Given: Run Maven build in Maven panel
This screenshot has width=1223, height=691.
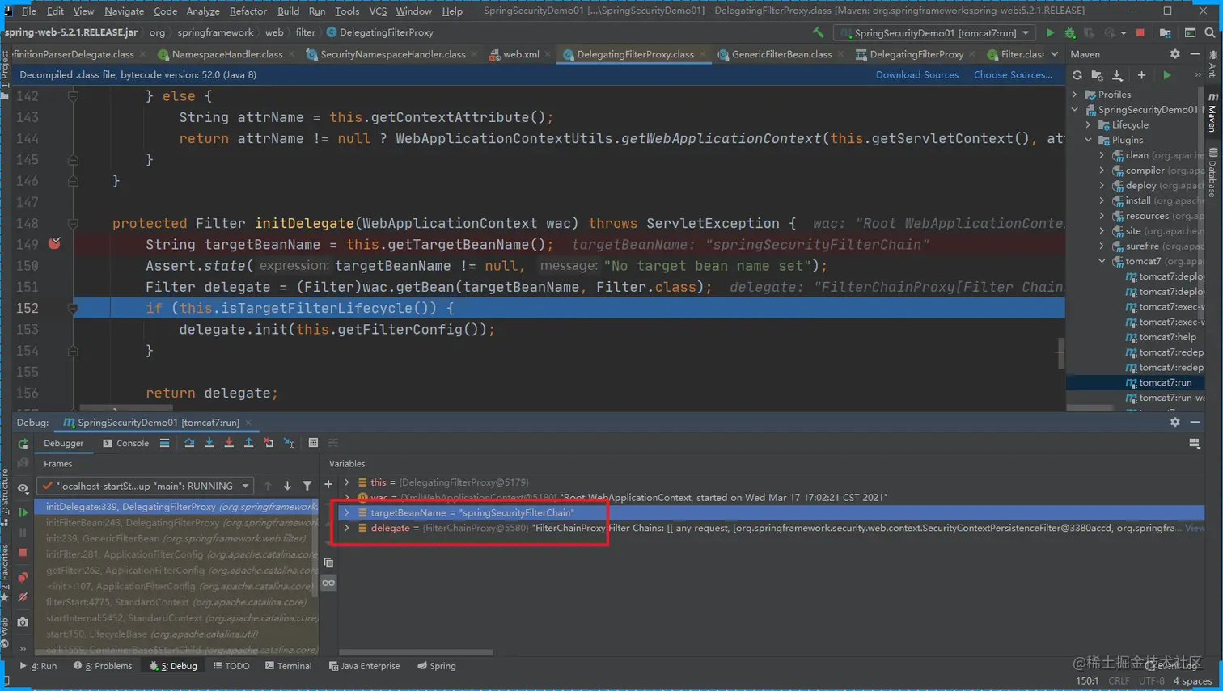Looking at the screenshot, I should [1166, 75].
